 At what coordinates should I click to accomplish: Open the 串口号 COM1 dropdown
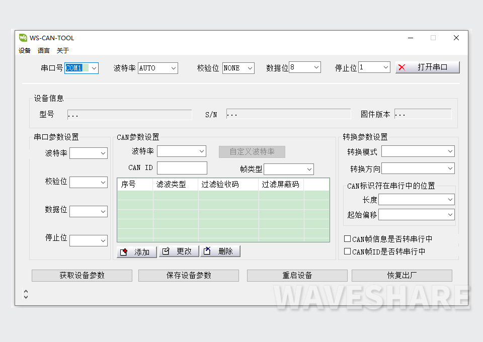94,68
